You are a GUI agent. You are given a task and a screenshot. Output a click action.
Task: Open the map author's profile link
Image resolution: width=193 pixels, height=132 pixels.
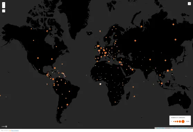(x=15, y=131)
